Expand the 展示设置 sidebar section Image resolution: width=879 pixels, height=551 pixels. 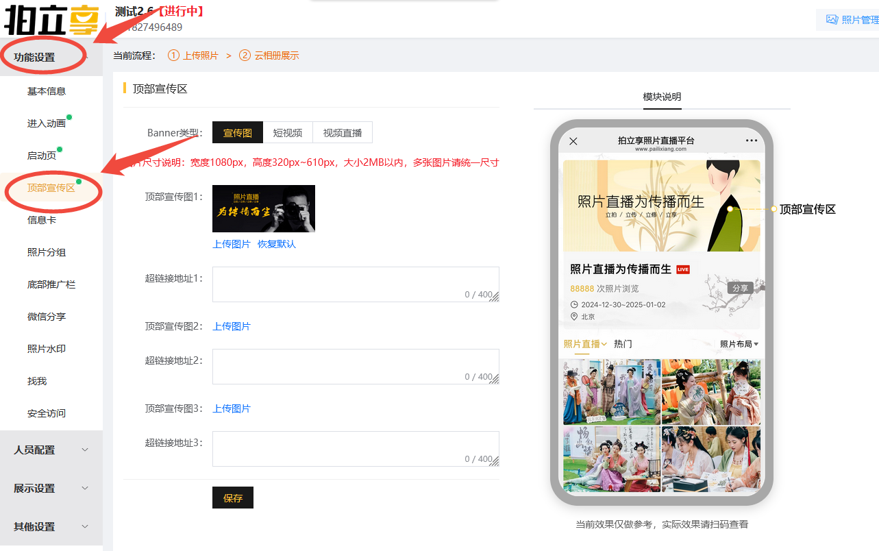pyautogui.click(x=51, y=489)
